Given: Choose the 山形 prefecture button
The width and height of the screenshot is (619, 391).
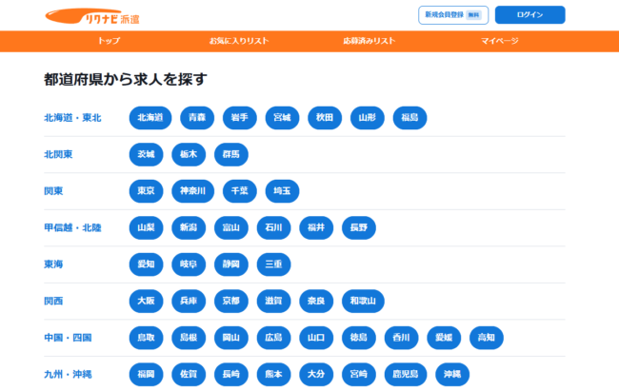Looking at the screenshot, I should pyautogui.click(x=368, y=118).
